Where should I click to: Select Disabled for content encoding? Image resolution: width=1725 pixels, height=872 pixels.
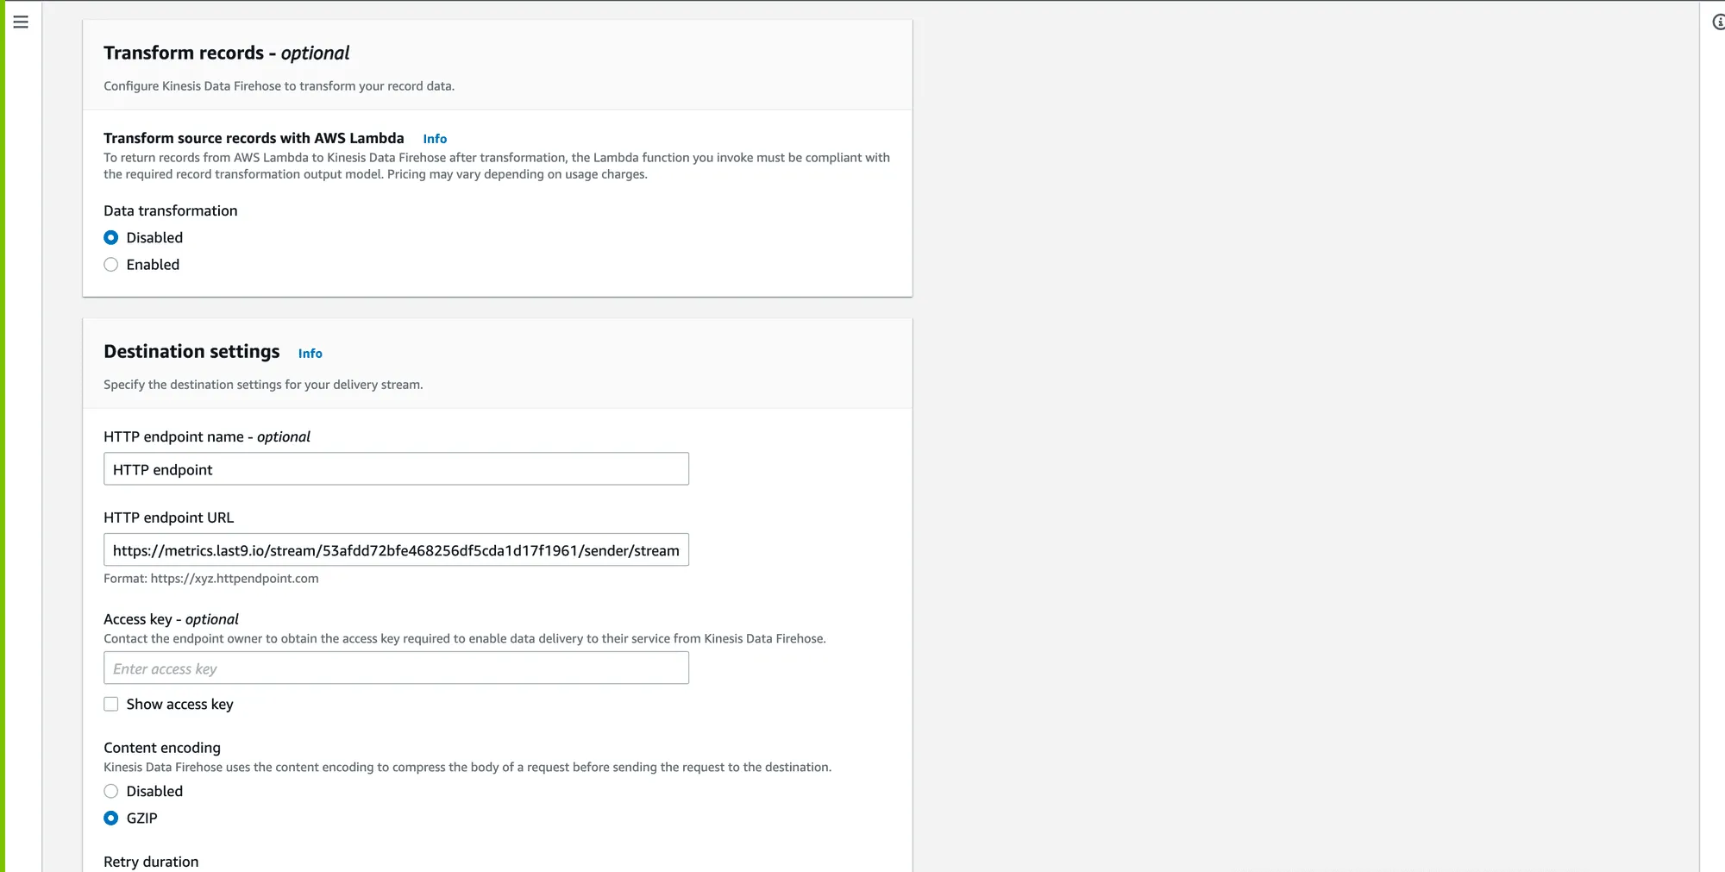coord(111,791)
